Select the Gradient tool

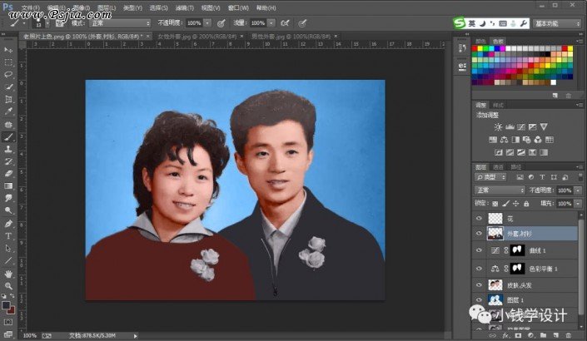8,186
